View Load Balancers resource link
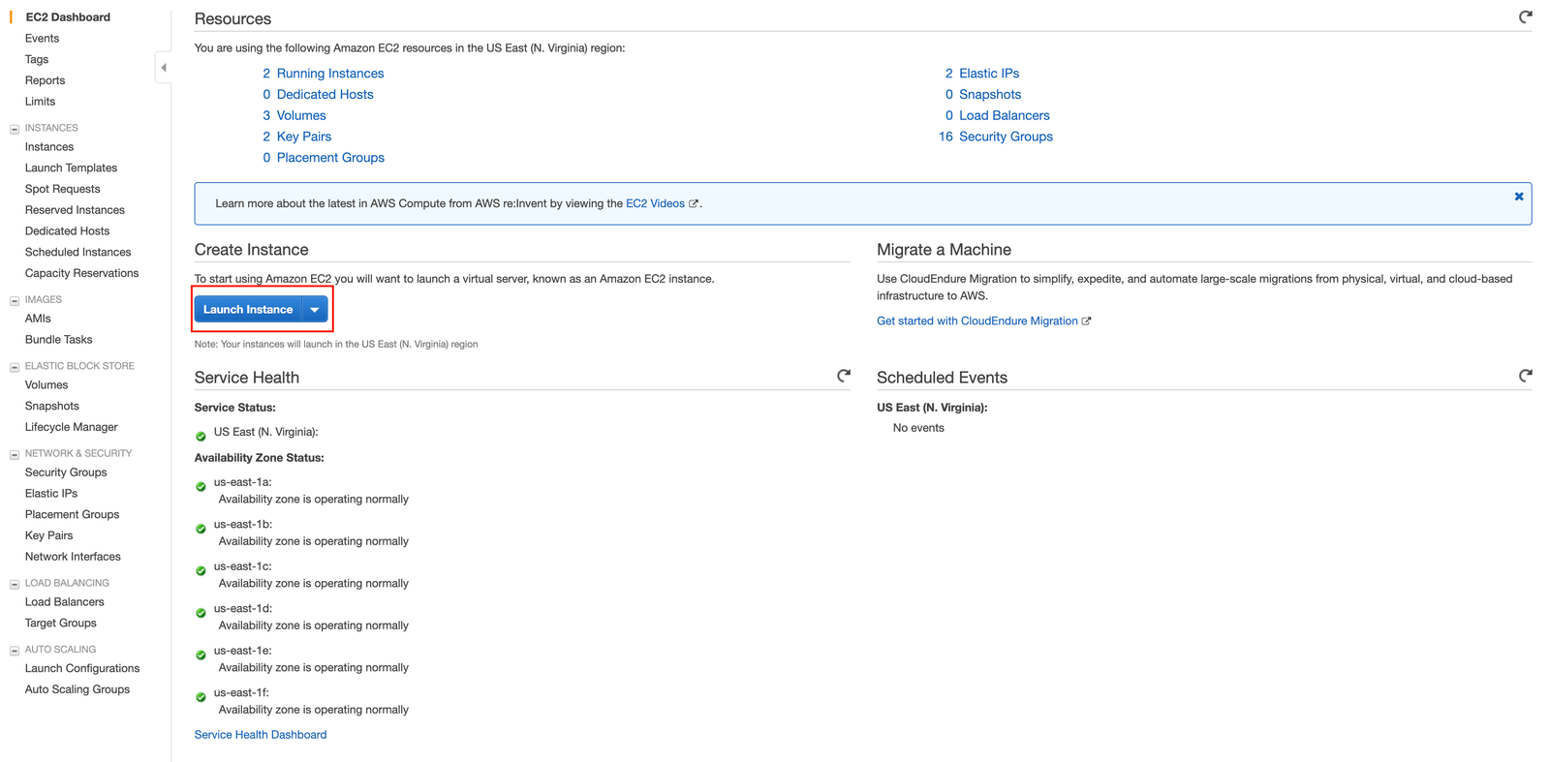1550x762 pixels. click(1005, 116)
